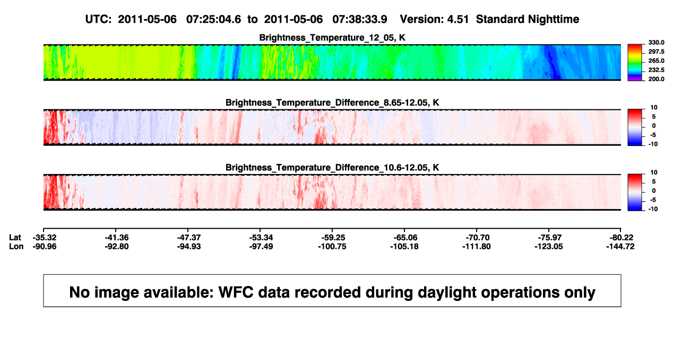Click the 10.6-12.05 difference image strip
690x354 pixels.
coord(332,192)
